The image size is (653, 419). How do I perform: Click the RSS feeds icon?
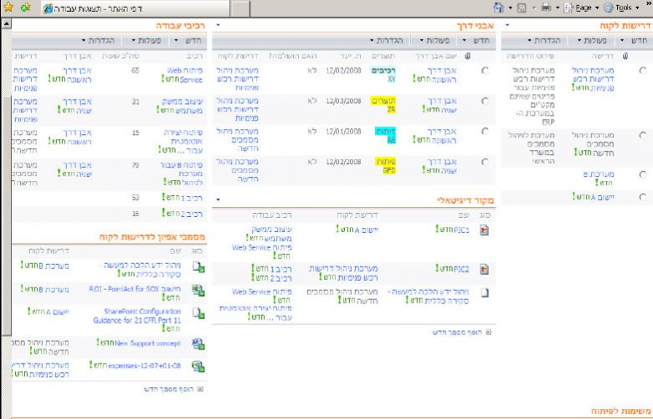522,8
